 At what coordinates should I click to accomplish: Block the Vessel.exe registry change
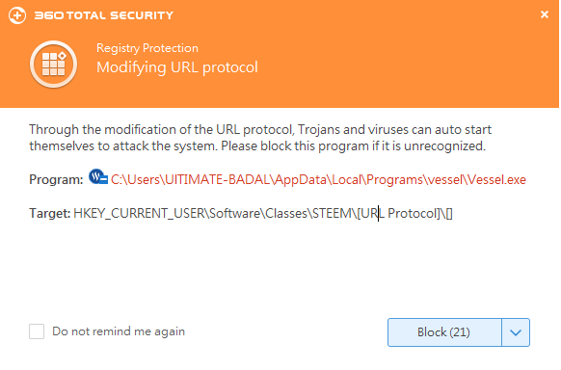444,332
